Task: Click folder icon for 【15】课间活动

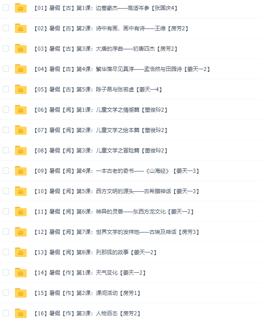Action: click(21, 293)
